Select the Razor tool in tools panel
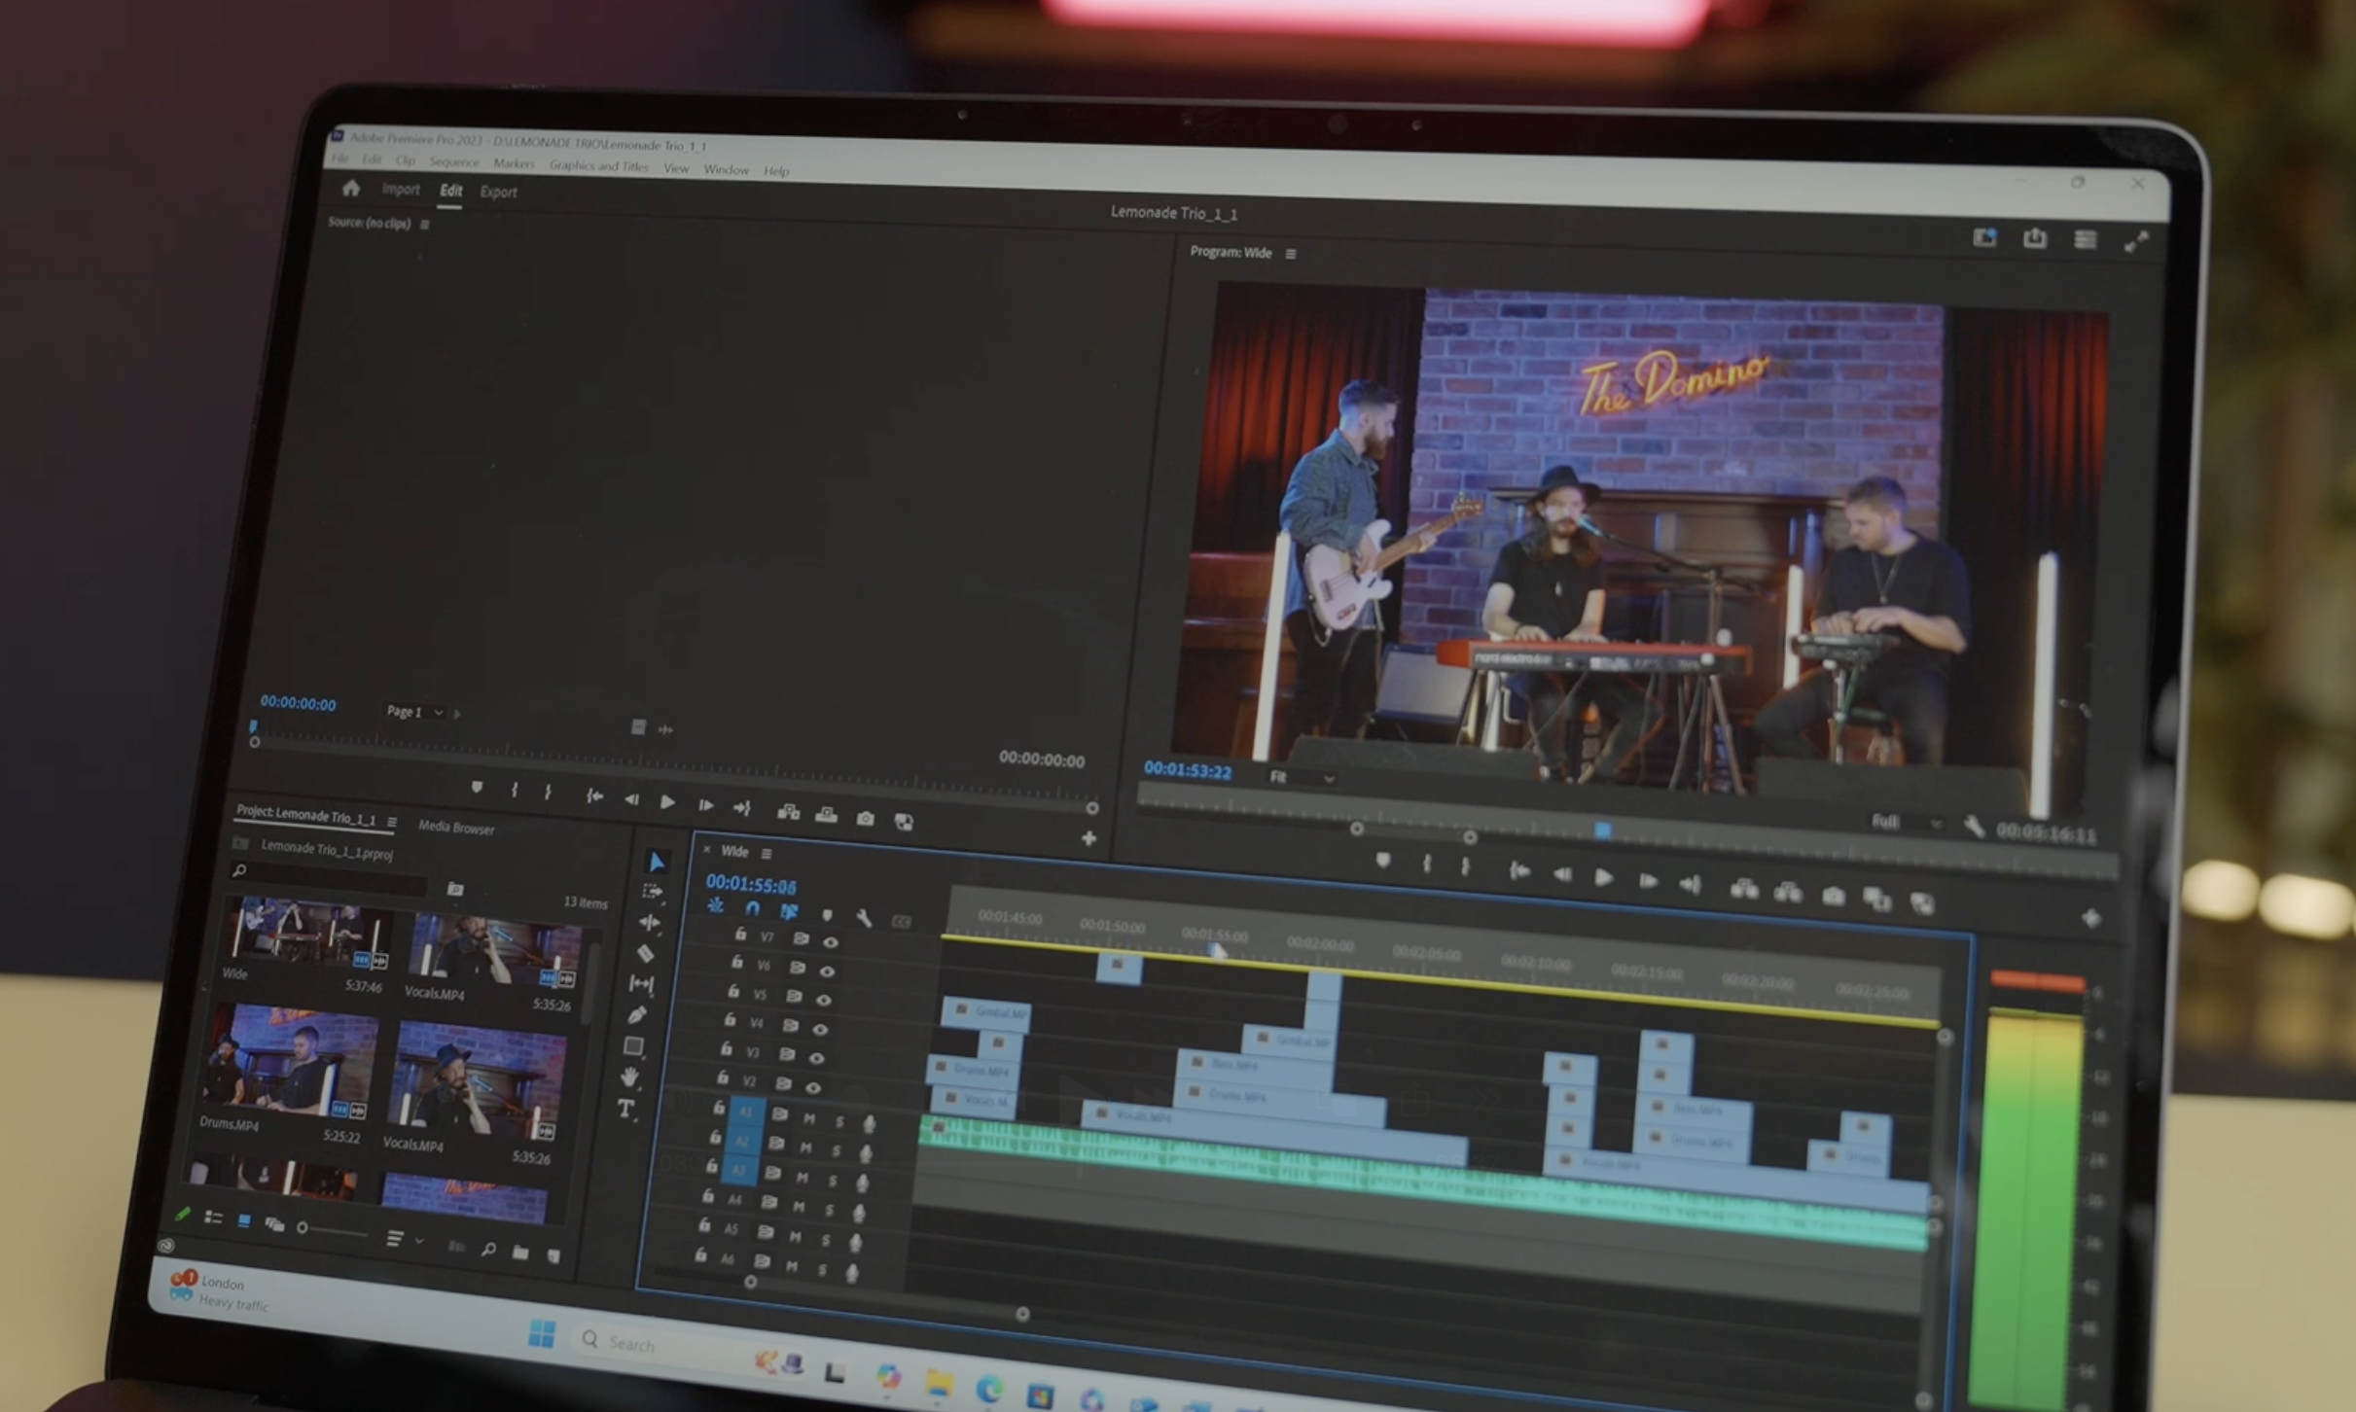Viewport: 2356px width, 1412px height. pos(645,953)
